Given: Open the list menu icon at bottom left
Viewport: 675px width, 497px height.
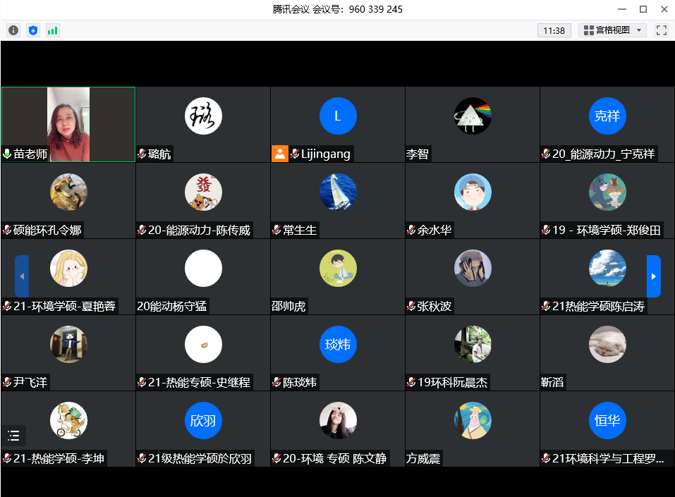Looking at the screenshot, I should (x=13, y=436).
